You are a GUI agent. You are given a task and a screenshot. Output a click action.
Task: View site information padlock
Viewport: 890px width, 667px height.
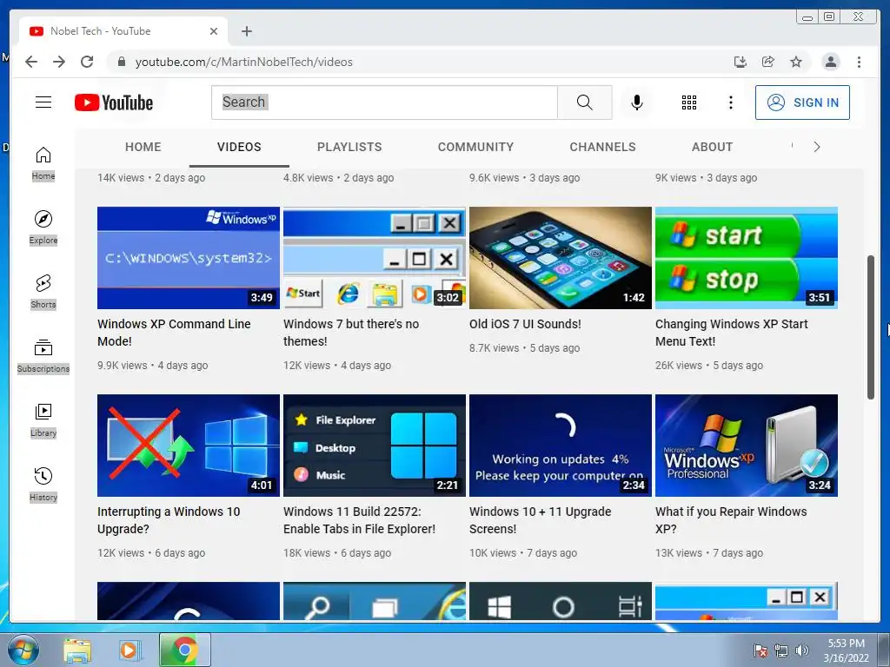[121, 62]
